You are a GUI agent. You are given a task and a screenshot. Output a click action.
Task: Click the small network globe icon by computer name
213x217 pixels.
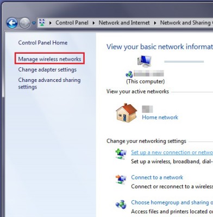coord(129,74)
